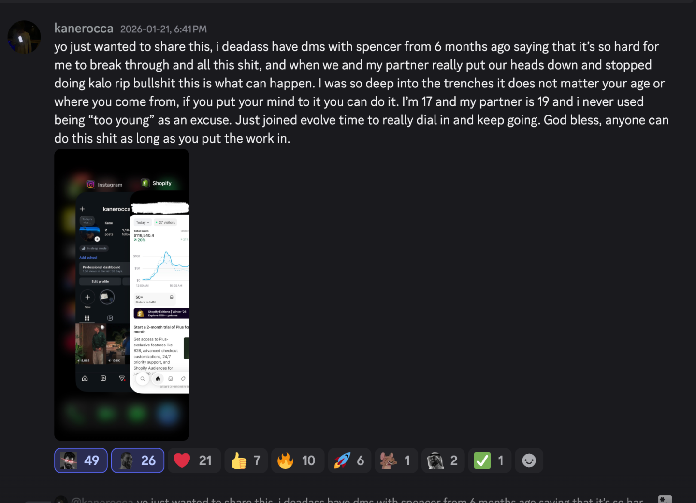Image resolution: width=696 pixels, height=503 pixels.
Task: Click the attachment icon at reply preview end
Action: (x=665, y=499)
